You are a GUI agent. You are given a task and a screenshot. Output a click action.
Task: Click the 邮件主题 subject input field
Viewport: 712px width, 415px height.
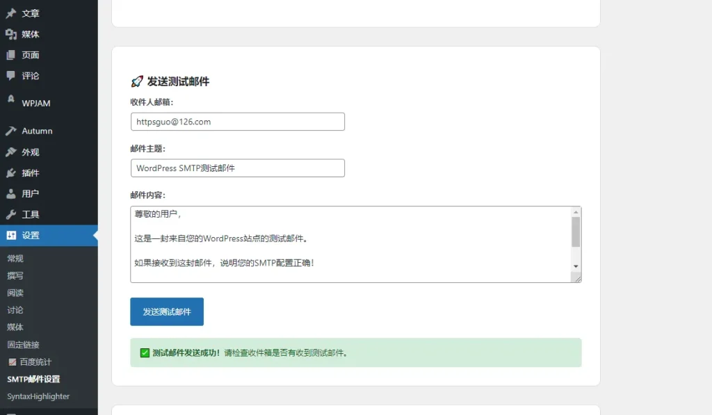coord(237,168)
